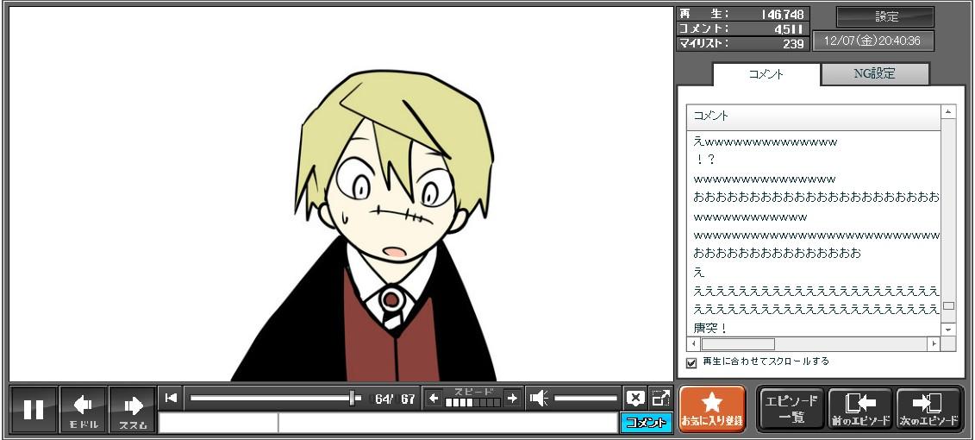Click the rewind (モドル) arrow button
975x440 pixels.
pyautogui.click(x=83, y=409)
